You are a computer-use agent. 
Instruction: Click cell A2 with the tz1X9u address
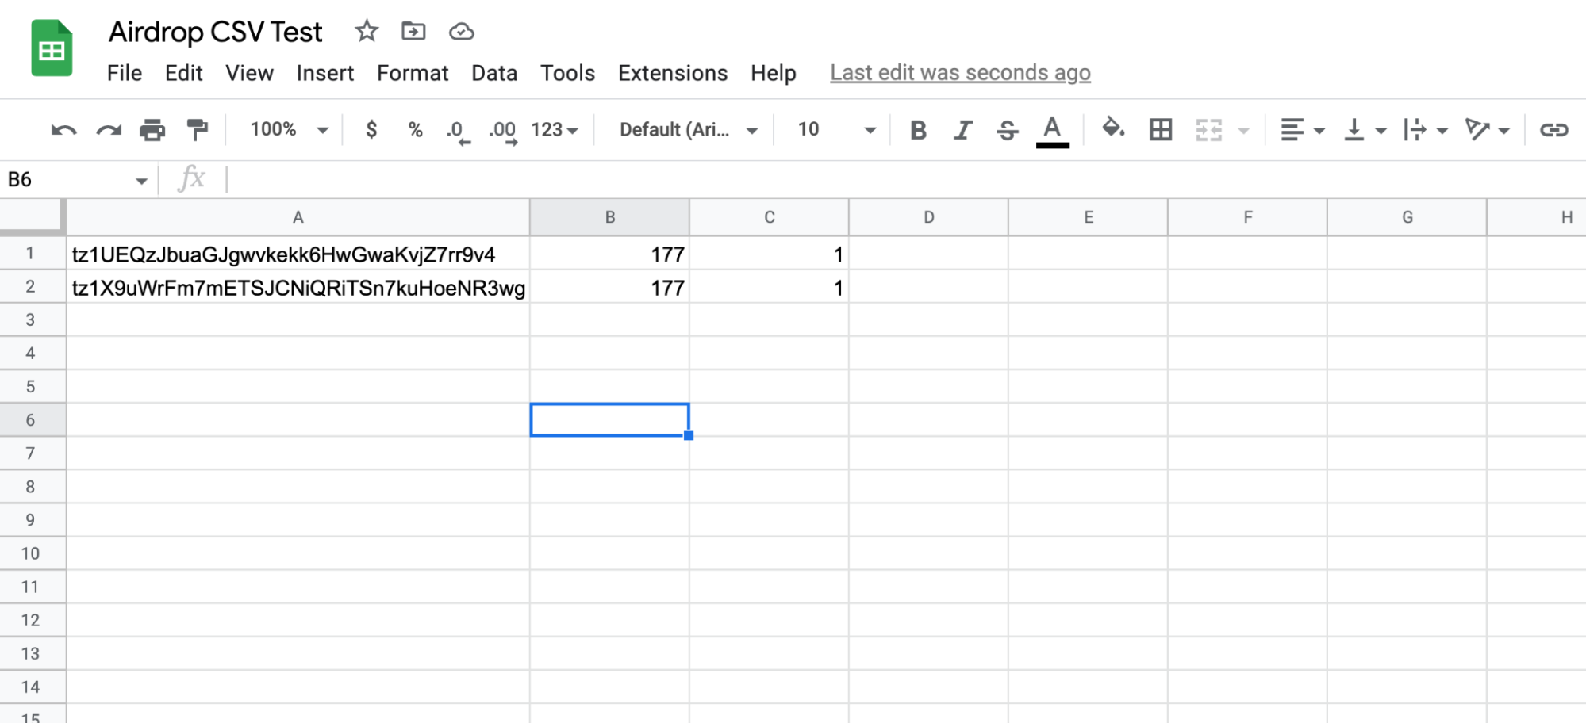[298, 288]
